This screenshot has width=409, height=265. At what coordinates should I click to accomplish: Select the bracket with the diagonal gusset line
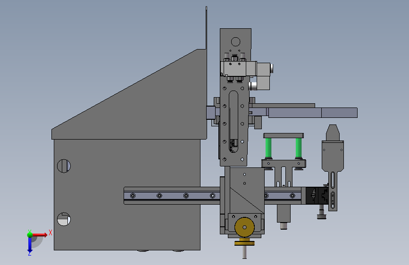pyautogui.click(x=247, y=190)
